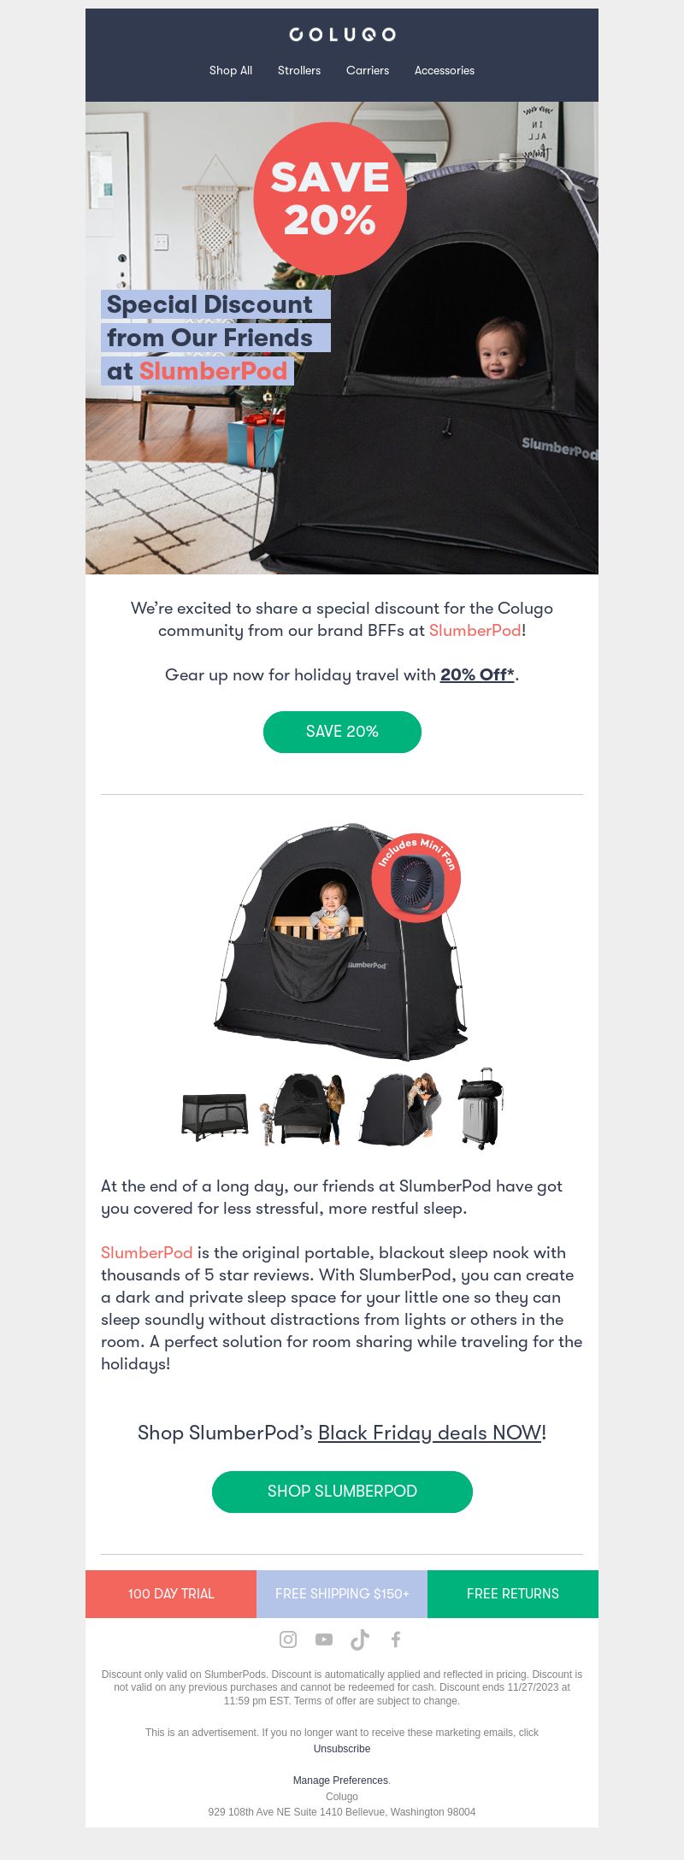The width and height of the screenshot is (684, 1860).
Task: Click the green SAVE 20% button
Action: [x=342, y=732]
